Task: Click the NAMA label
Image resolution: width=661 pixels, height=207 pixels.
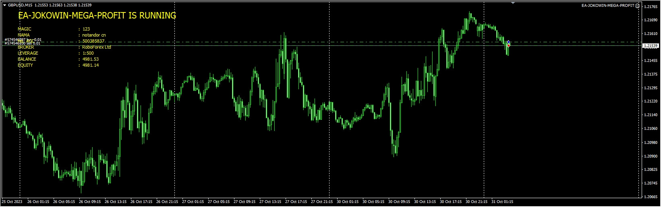Action: point(24,35)
